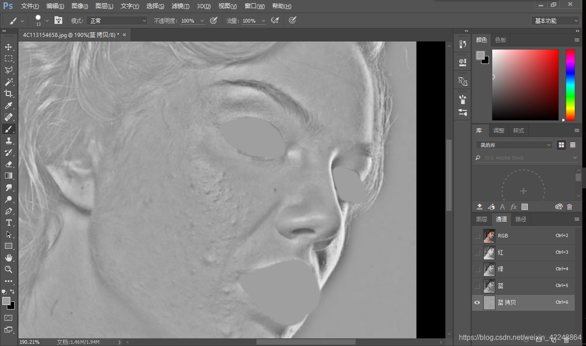Enable airbrush-style build-up
Viewport: 586px width, 346px height.
point(275,20)
